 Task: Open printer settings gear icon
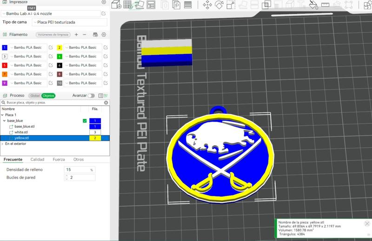(104, 2)
